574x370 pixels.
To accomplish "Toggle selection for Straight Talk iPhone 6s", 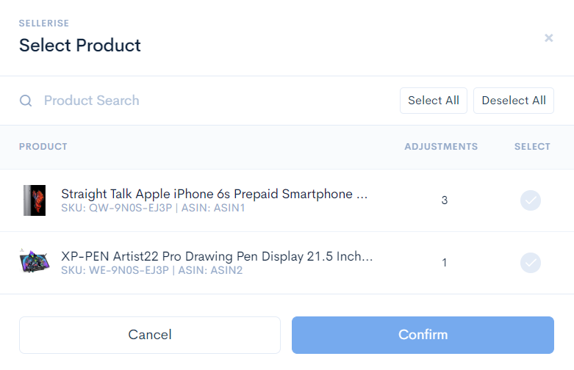I will point(531,200).
